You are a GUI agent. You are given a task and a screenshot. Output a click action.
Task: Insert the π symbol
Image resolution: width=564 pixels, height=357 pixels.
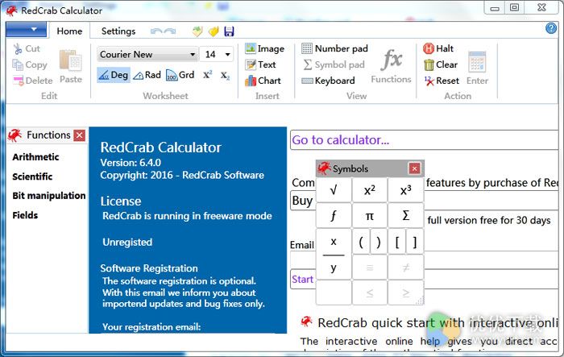[369, 215]
